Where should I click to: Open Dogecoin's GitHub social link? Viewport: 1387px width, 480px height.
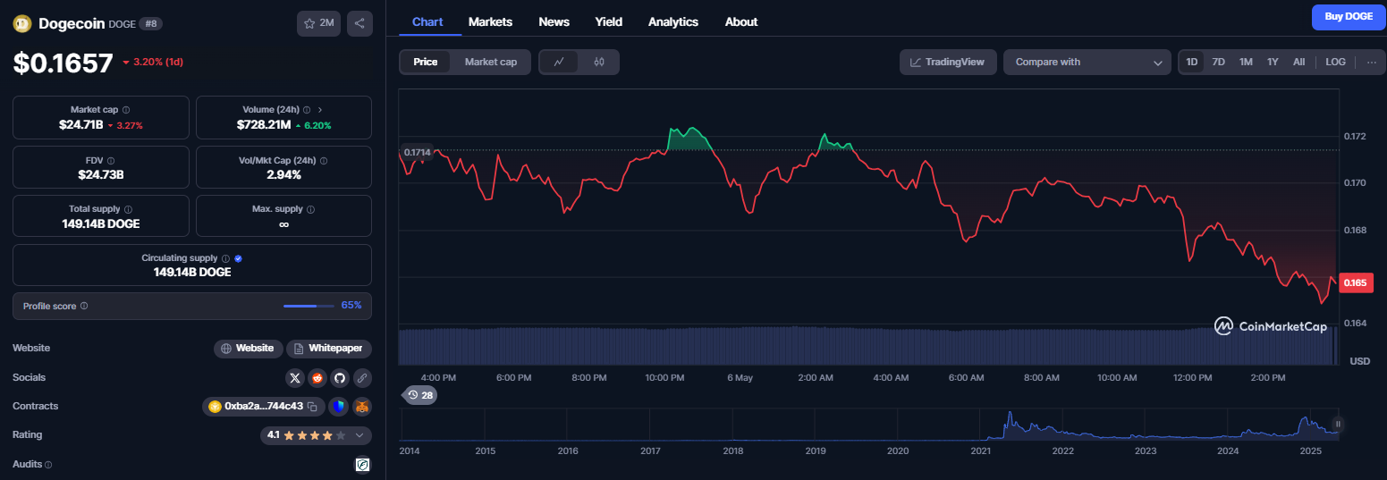point(340,377)
